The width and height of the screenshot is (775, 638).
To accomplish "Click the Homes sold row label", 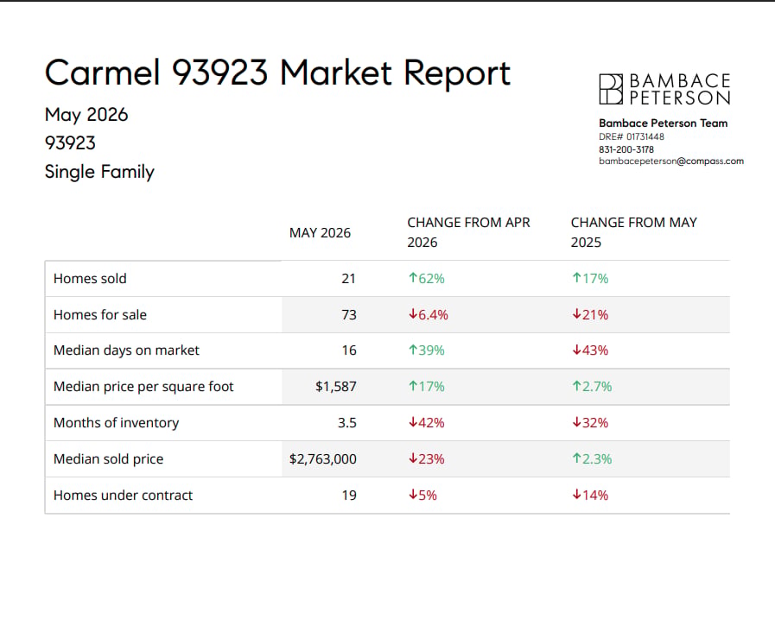I will pyautogui.click(x=90, y=279).
